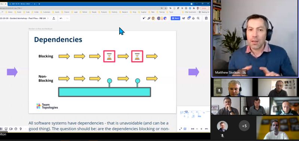This screenshot has width=299, height=141.
Task: Open the timer activity icon with badge
Action: 189,18
